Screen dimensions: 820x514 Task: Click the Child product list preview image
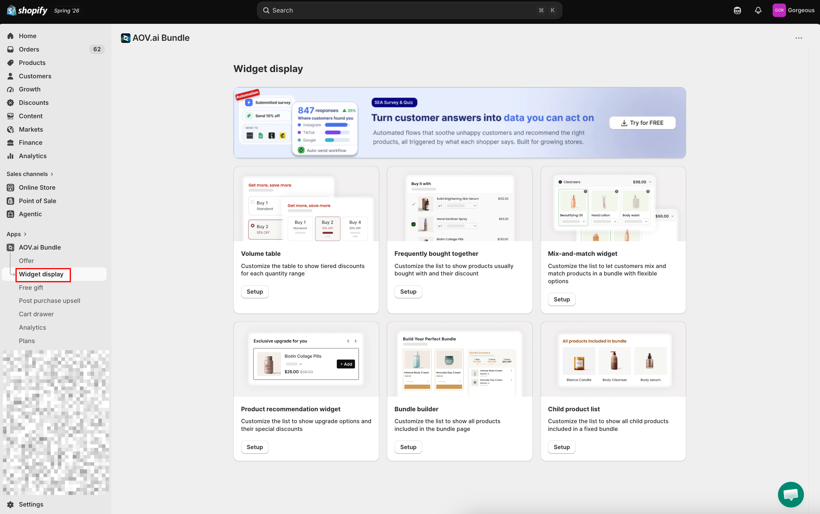pyautogui.click(x=613, y=359)
